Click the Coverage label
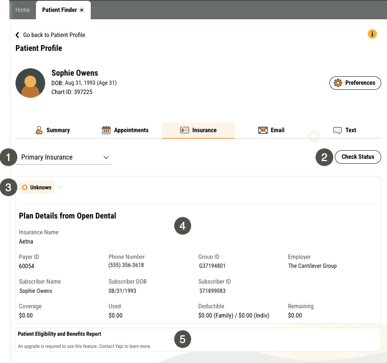The height and width of the screenshot is (363, 387). [31, 306]
